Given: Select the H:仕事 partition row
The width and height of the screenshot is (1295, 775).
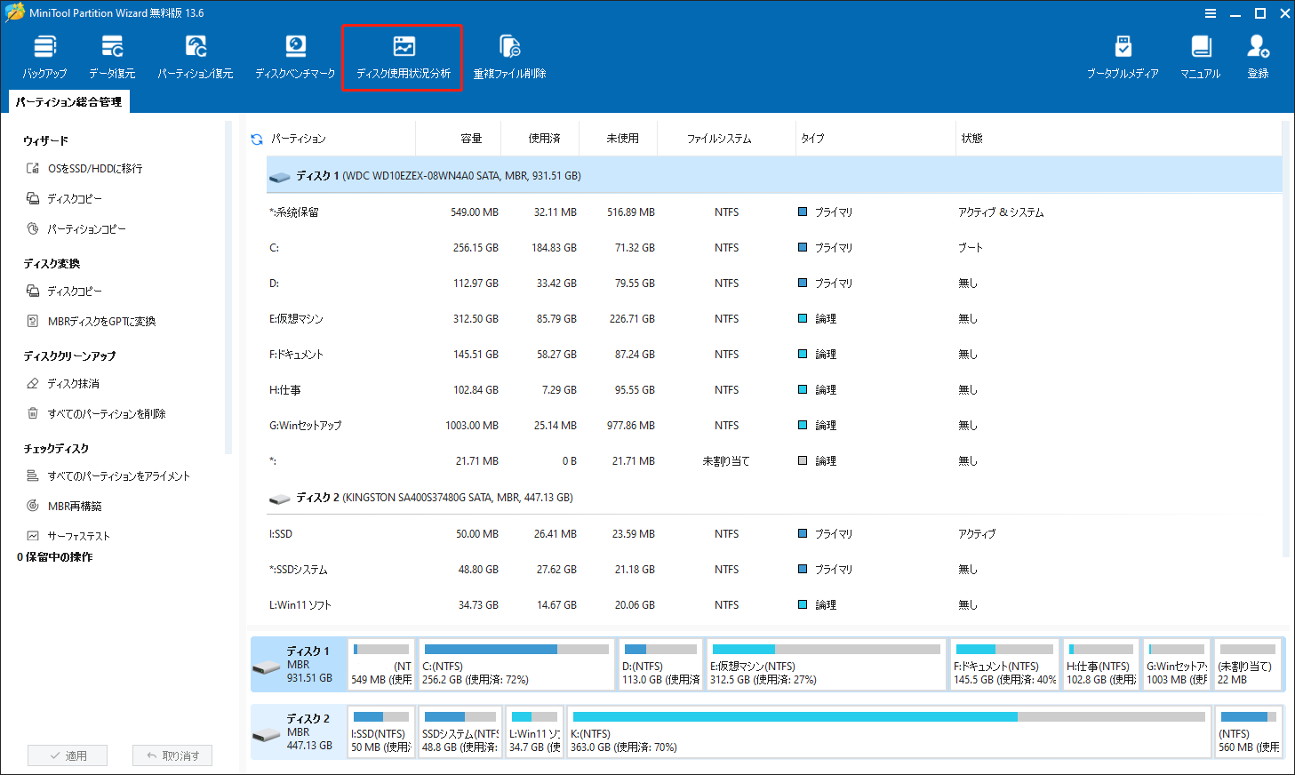Looking at the screenshot, I should click(x=774, y=390).
